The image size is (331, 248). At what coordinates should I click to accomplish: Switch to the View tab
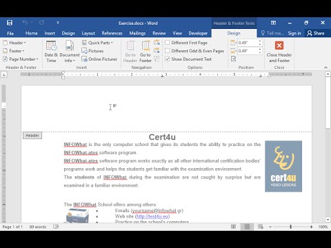177,33
